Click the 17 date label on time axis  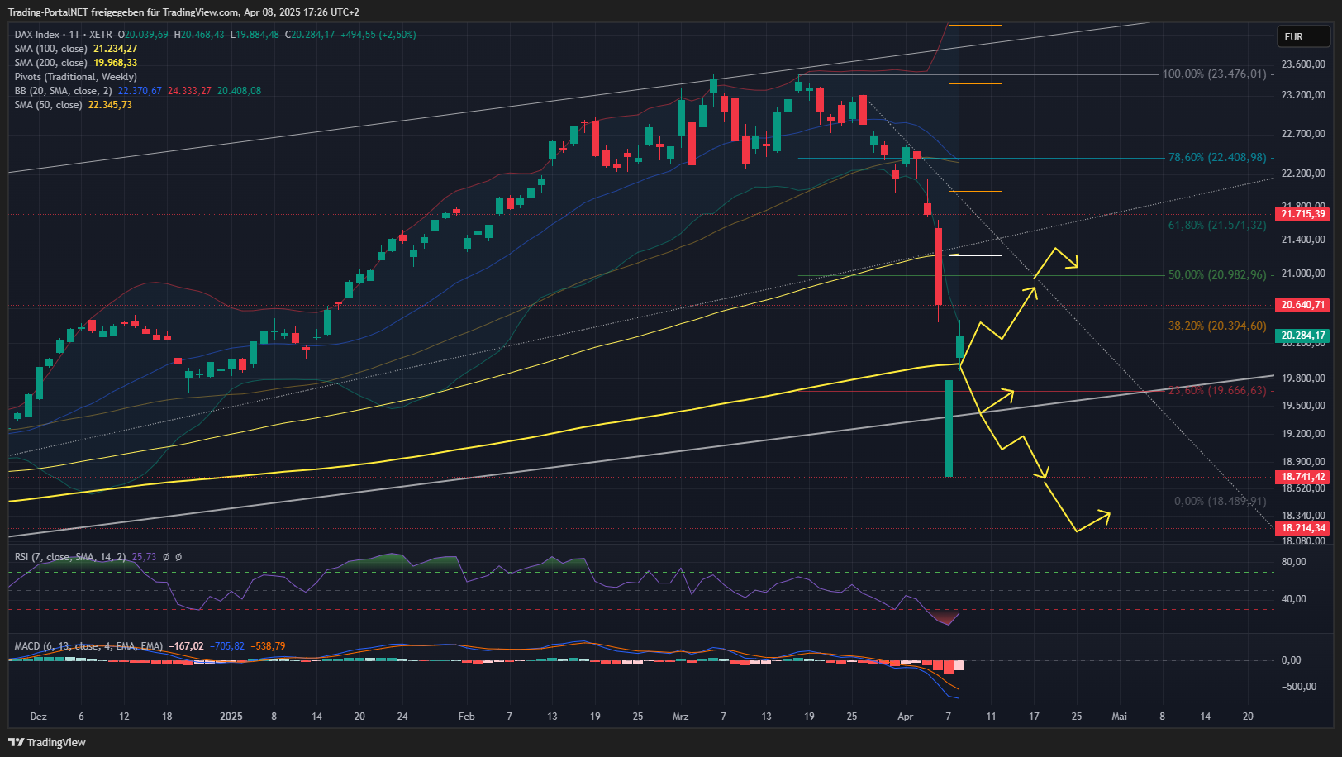coord(1034,717)
